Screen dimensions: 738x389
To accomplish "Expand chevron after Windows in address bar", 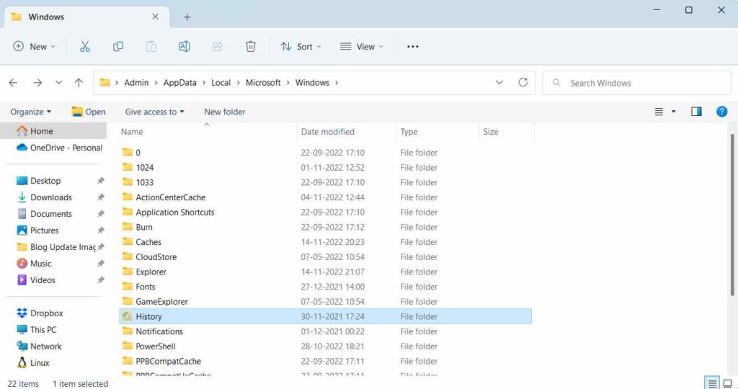I will click(x=337, y=83).
